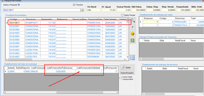Click the scroll-up arrow of products list
The height and width of the screenshot is (96, 204).
[x=127, y=19]
